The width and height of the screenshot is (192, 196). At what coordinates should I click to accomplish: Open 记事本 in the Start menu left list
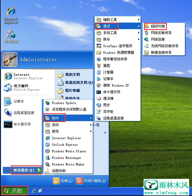pos(14,101)
